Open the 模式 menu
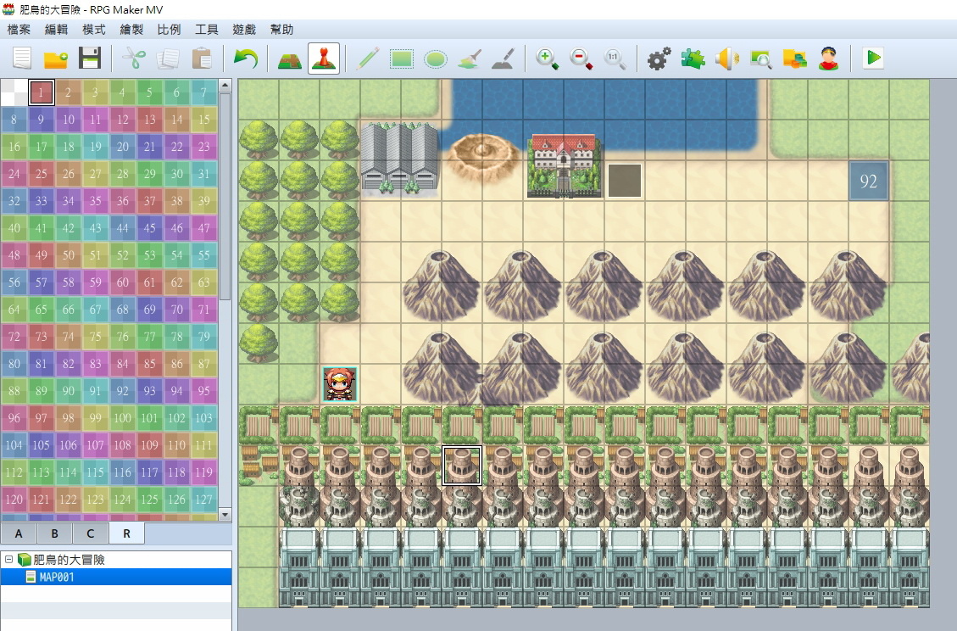 (94, 30)
